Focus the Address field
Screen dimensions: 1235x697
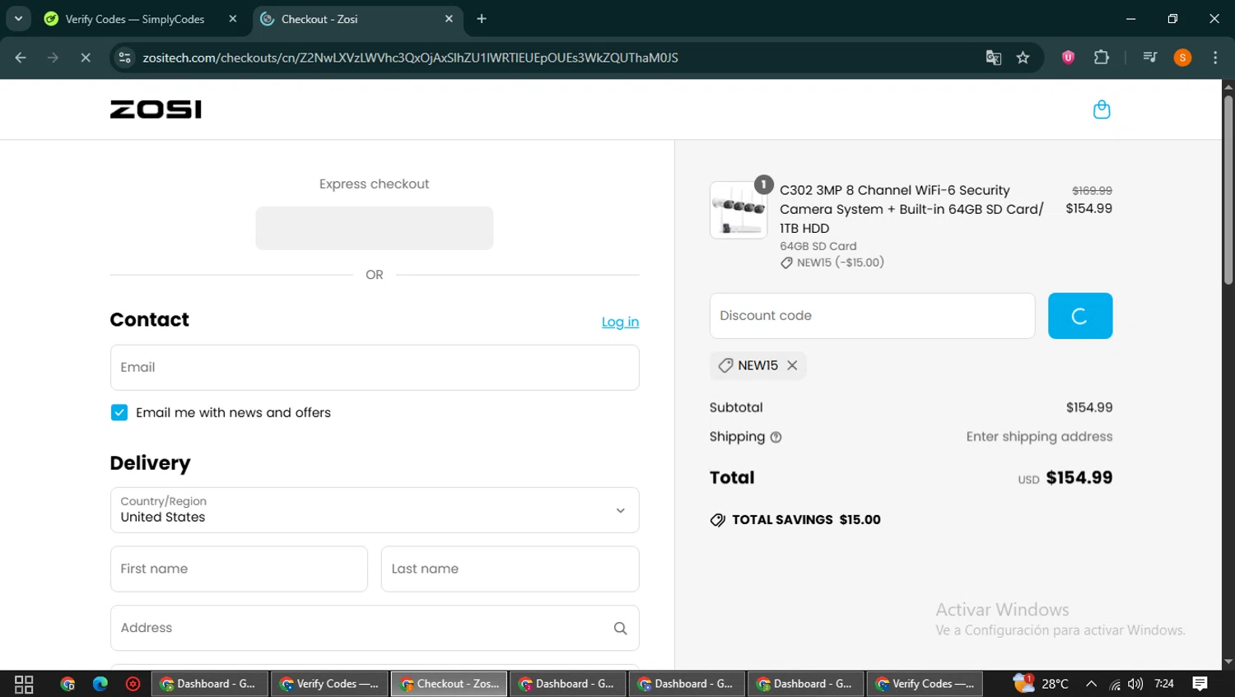pyautogui.click(x=375, y=628)
